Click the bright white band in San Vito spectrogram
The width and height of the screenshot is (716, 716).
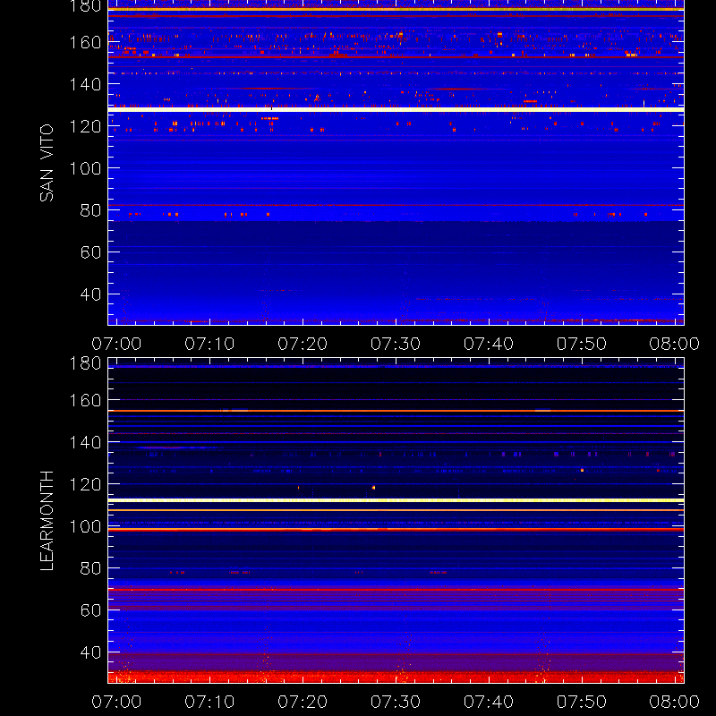click(396, 109)
